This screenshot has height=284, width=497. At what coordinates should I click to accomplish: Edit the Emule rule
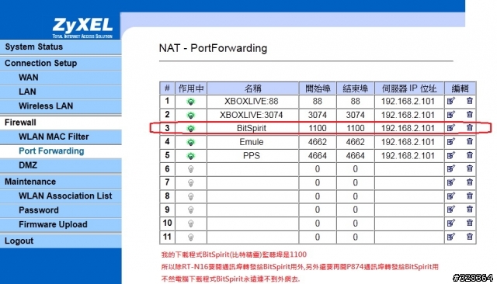pos(450,141)
